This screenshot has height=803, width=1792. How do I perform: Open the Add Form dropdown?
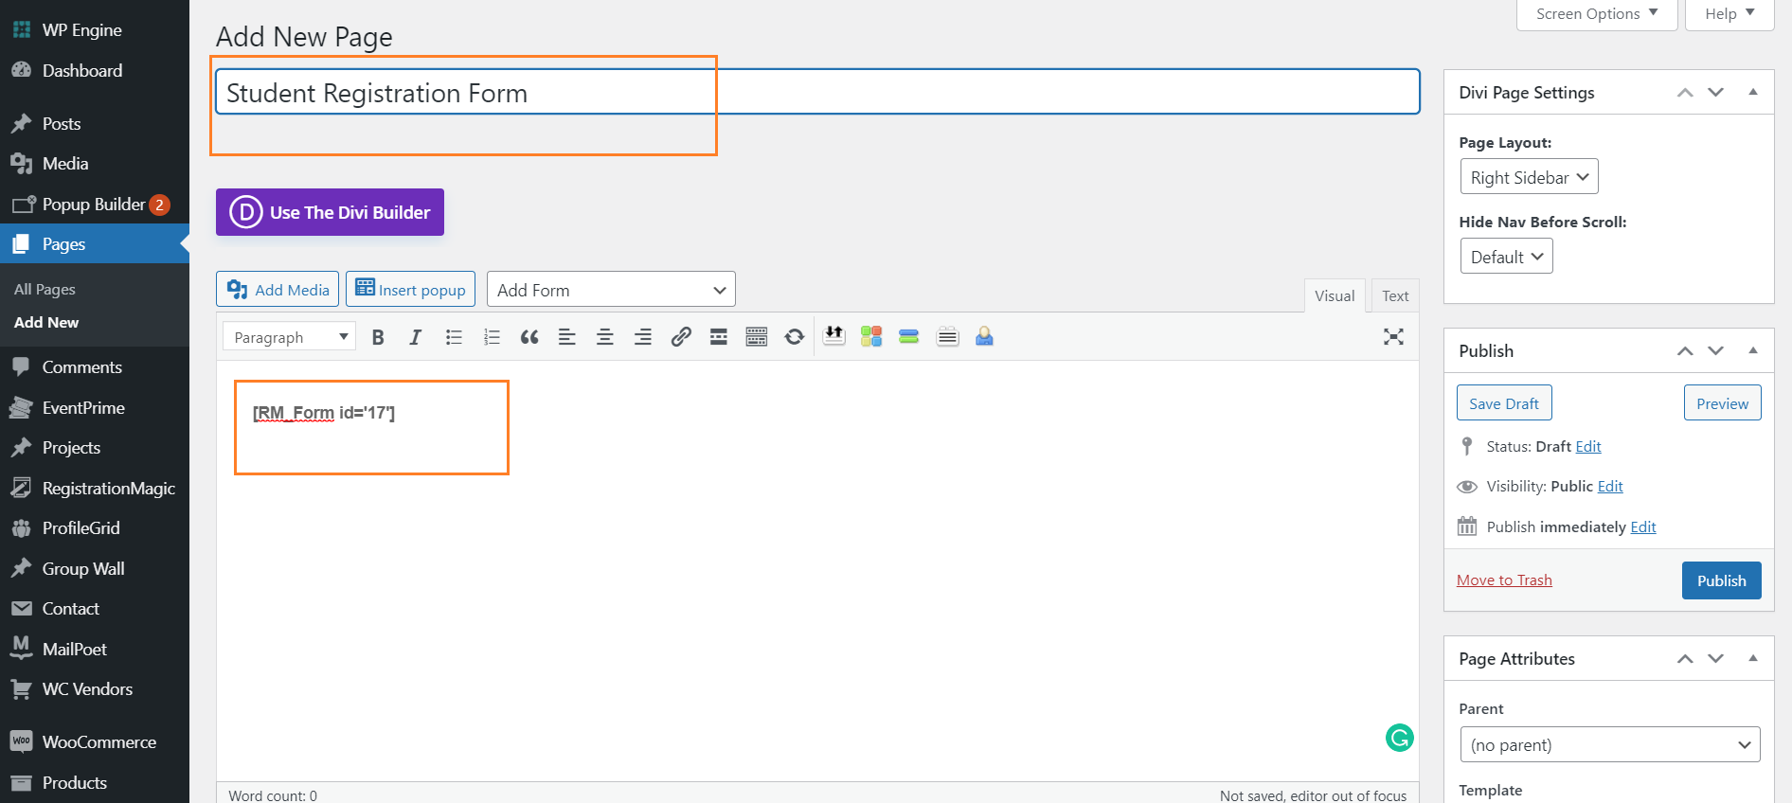coord(611,290)
